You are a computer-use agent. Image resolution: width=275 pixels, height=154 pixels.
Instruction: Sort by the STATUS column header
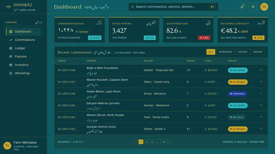[x=232, y=61]
